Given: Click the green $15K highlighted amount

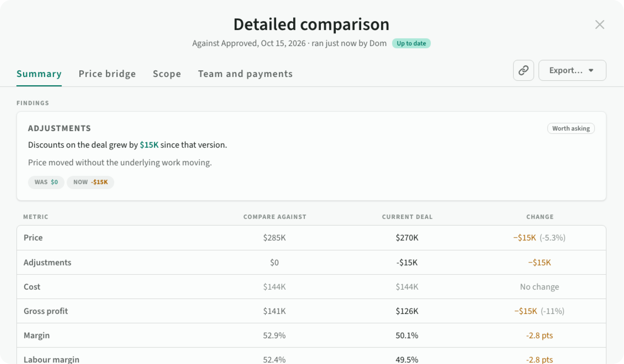Looking at the screenshot, I should click(149, 145).
